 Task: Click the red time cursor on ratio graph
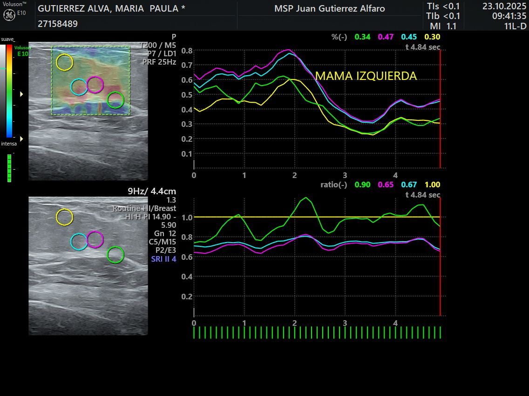[x=440, y=257]
